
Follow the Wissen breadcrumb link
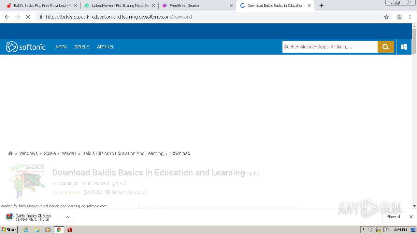tap(69, 153)
